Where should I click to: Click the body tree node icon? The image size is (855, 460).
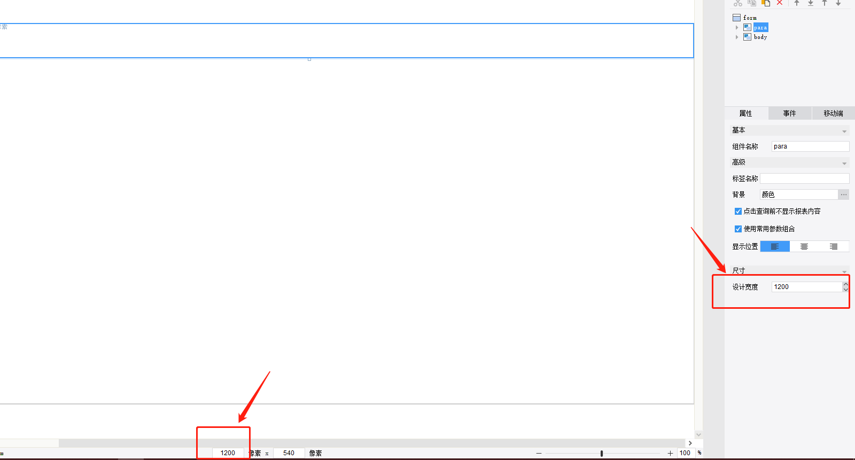click(747, 37)
